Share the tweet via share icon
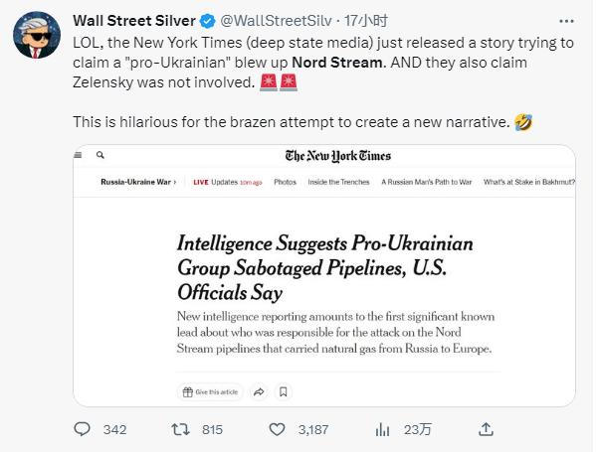This screenshot has width=597, height=452. click(x=486, y=429)
